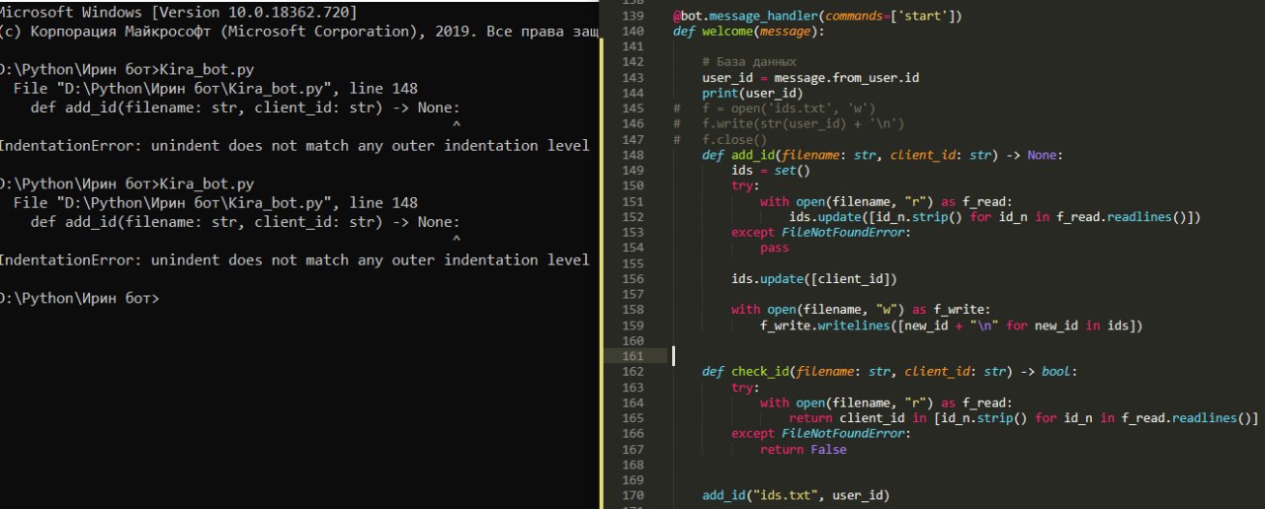Click the 'bool' return type annotation
Image resolution: width=1265 pixels, height=509 pixels.
click(x=1056, y=372)
